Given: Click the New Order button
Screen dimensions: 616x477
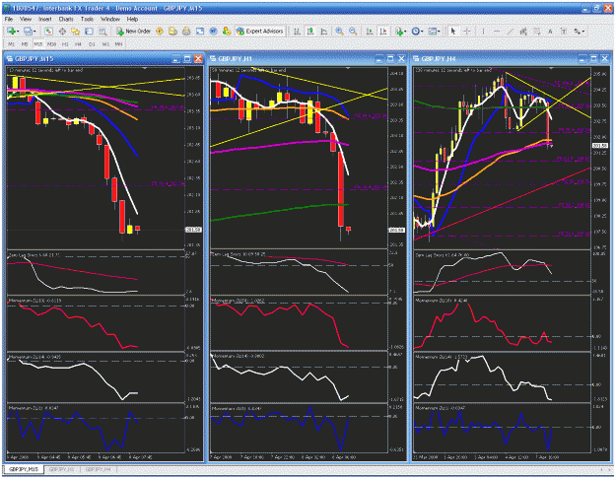Looking at the screenshot, I should click(134, 31).
